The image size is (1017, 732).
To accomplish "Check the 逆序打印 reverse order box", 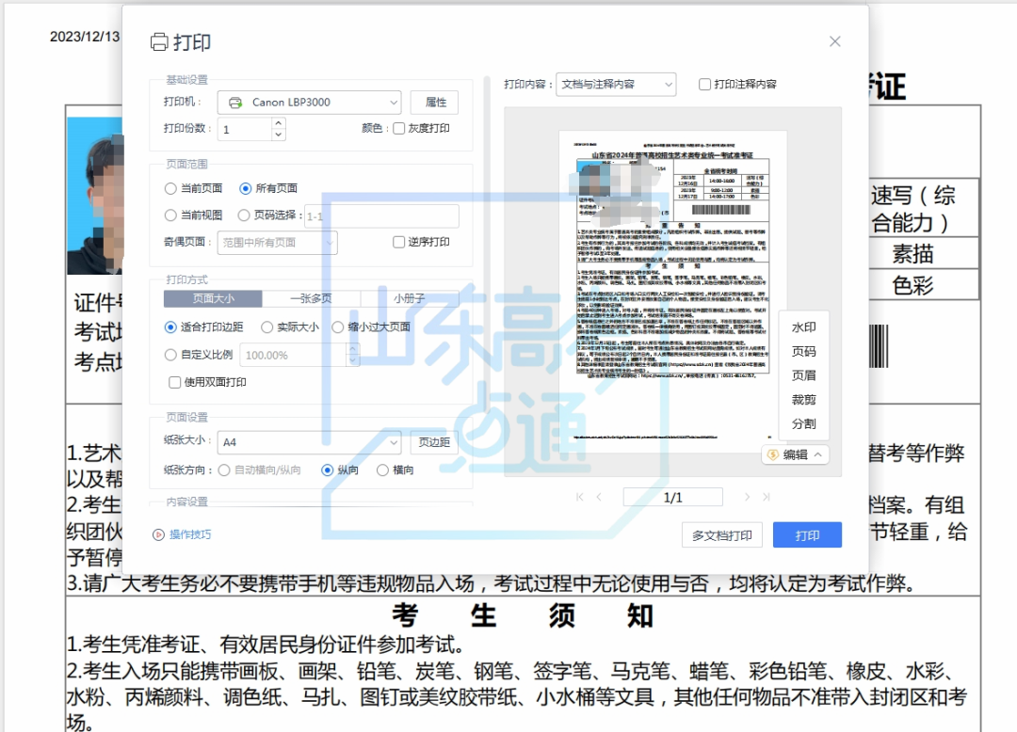I will (399, 242).
